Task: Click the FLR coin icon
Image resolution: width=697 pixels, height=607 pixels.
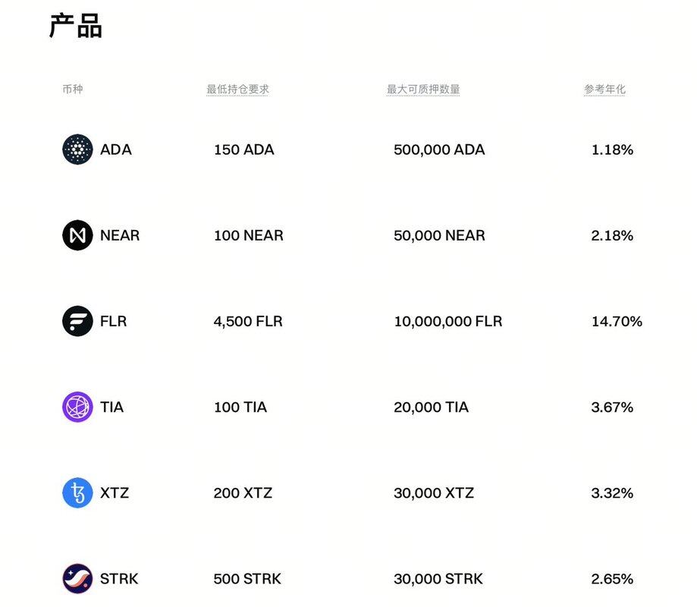Action: coord(77,321)
